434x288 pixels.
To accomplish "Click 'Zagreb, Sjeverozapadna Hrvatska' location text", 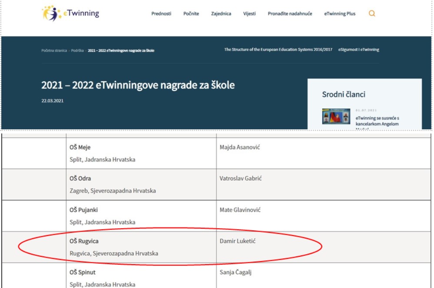I will point(113,191).
